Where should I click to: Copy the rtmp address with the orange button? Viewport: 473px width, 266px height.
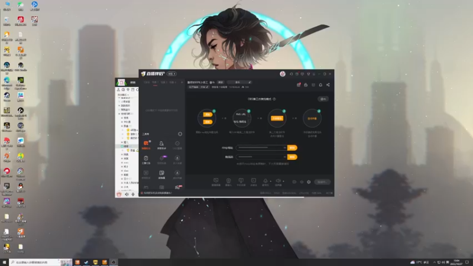(x=292, y=148)
